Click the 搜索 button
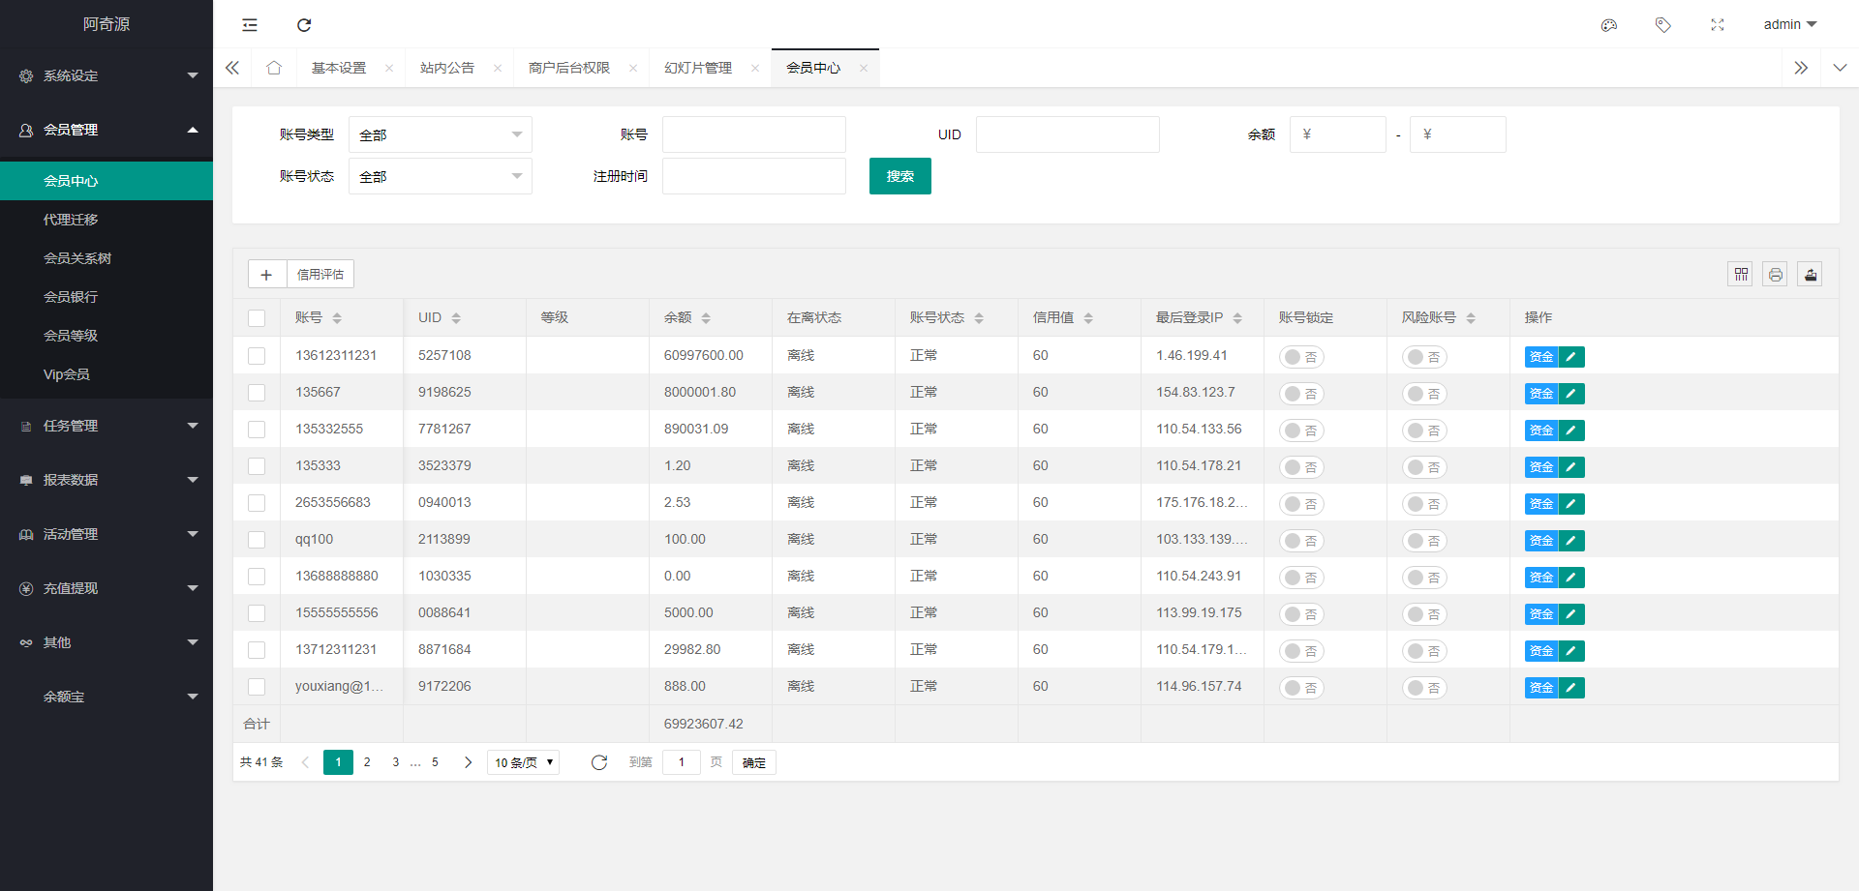Viewport: 1859px width, 891px height. point(899,176)
